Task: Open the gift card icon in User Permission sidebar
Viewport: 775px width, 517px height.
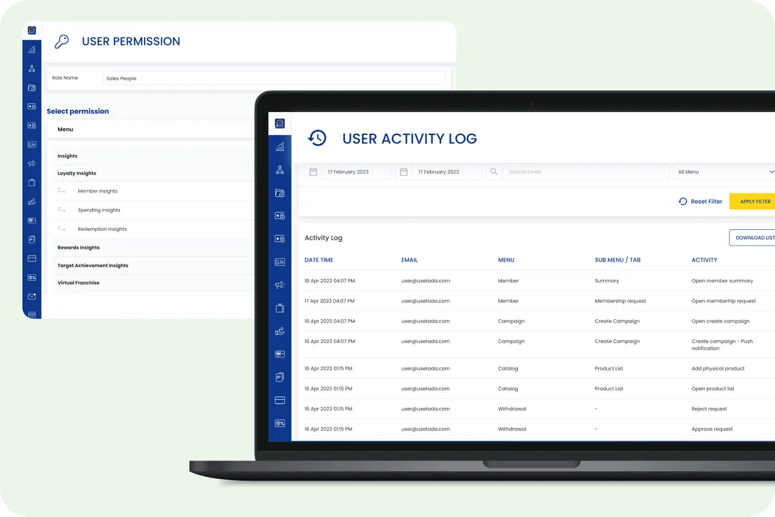Action: tap(32, 220)
